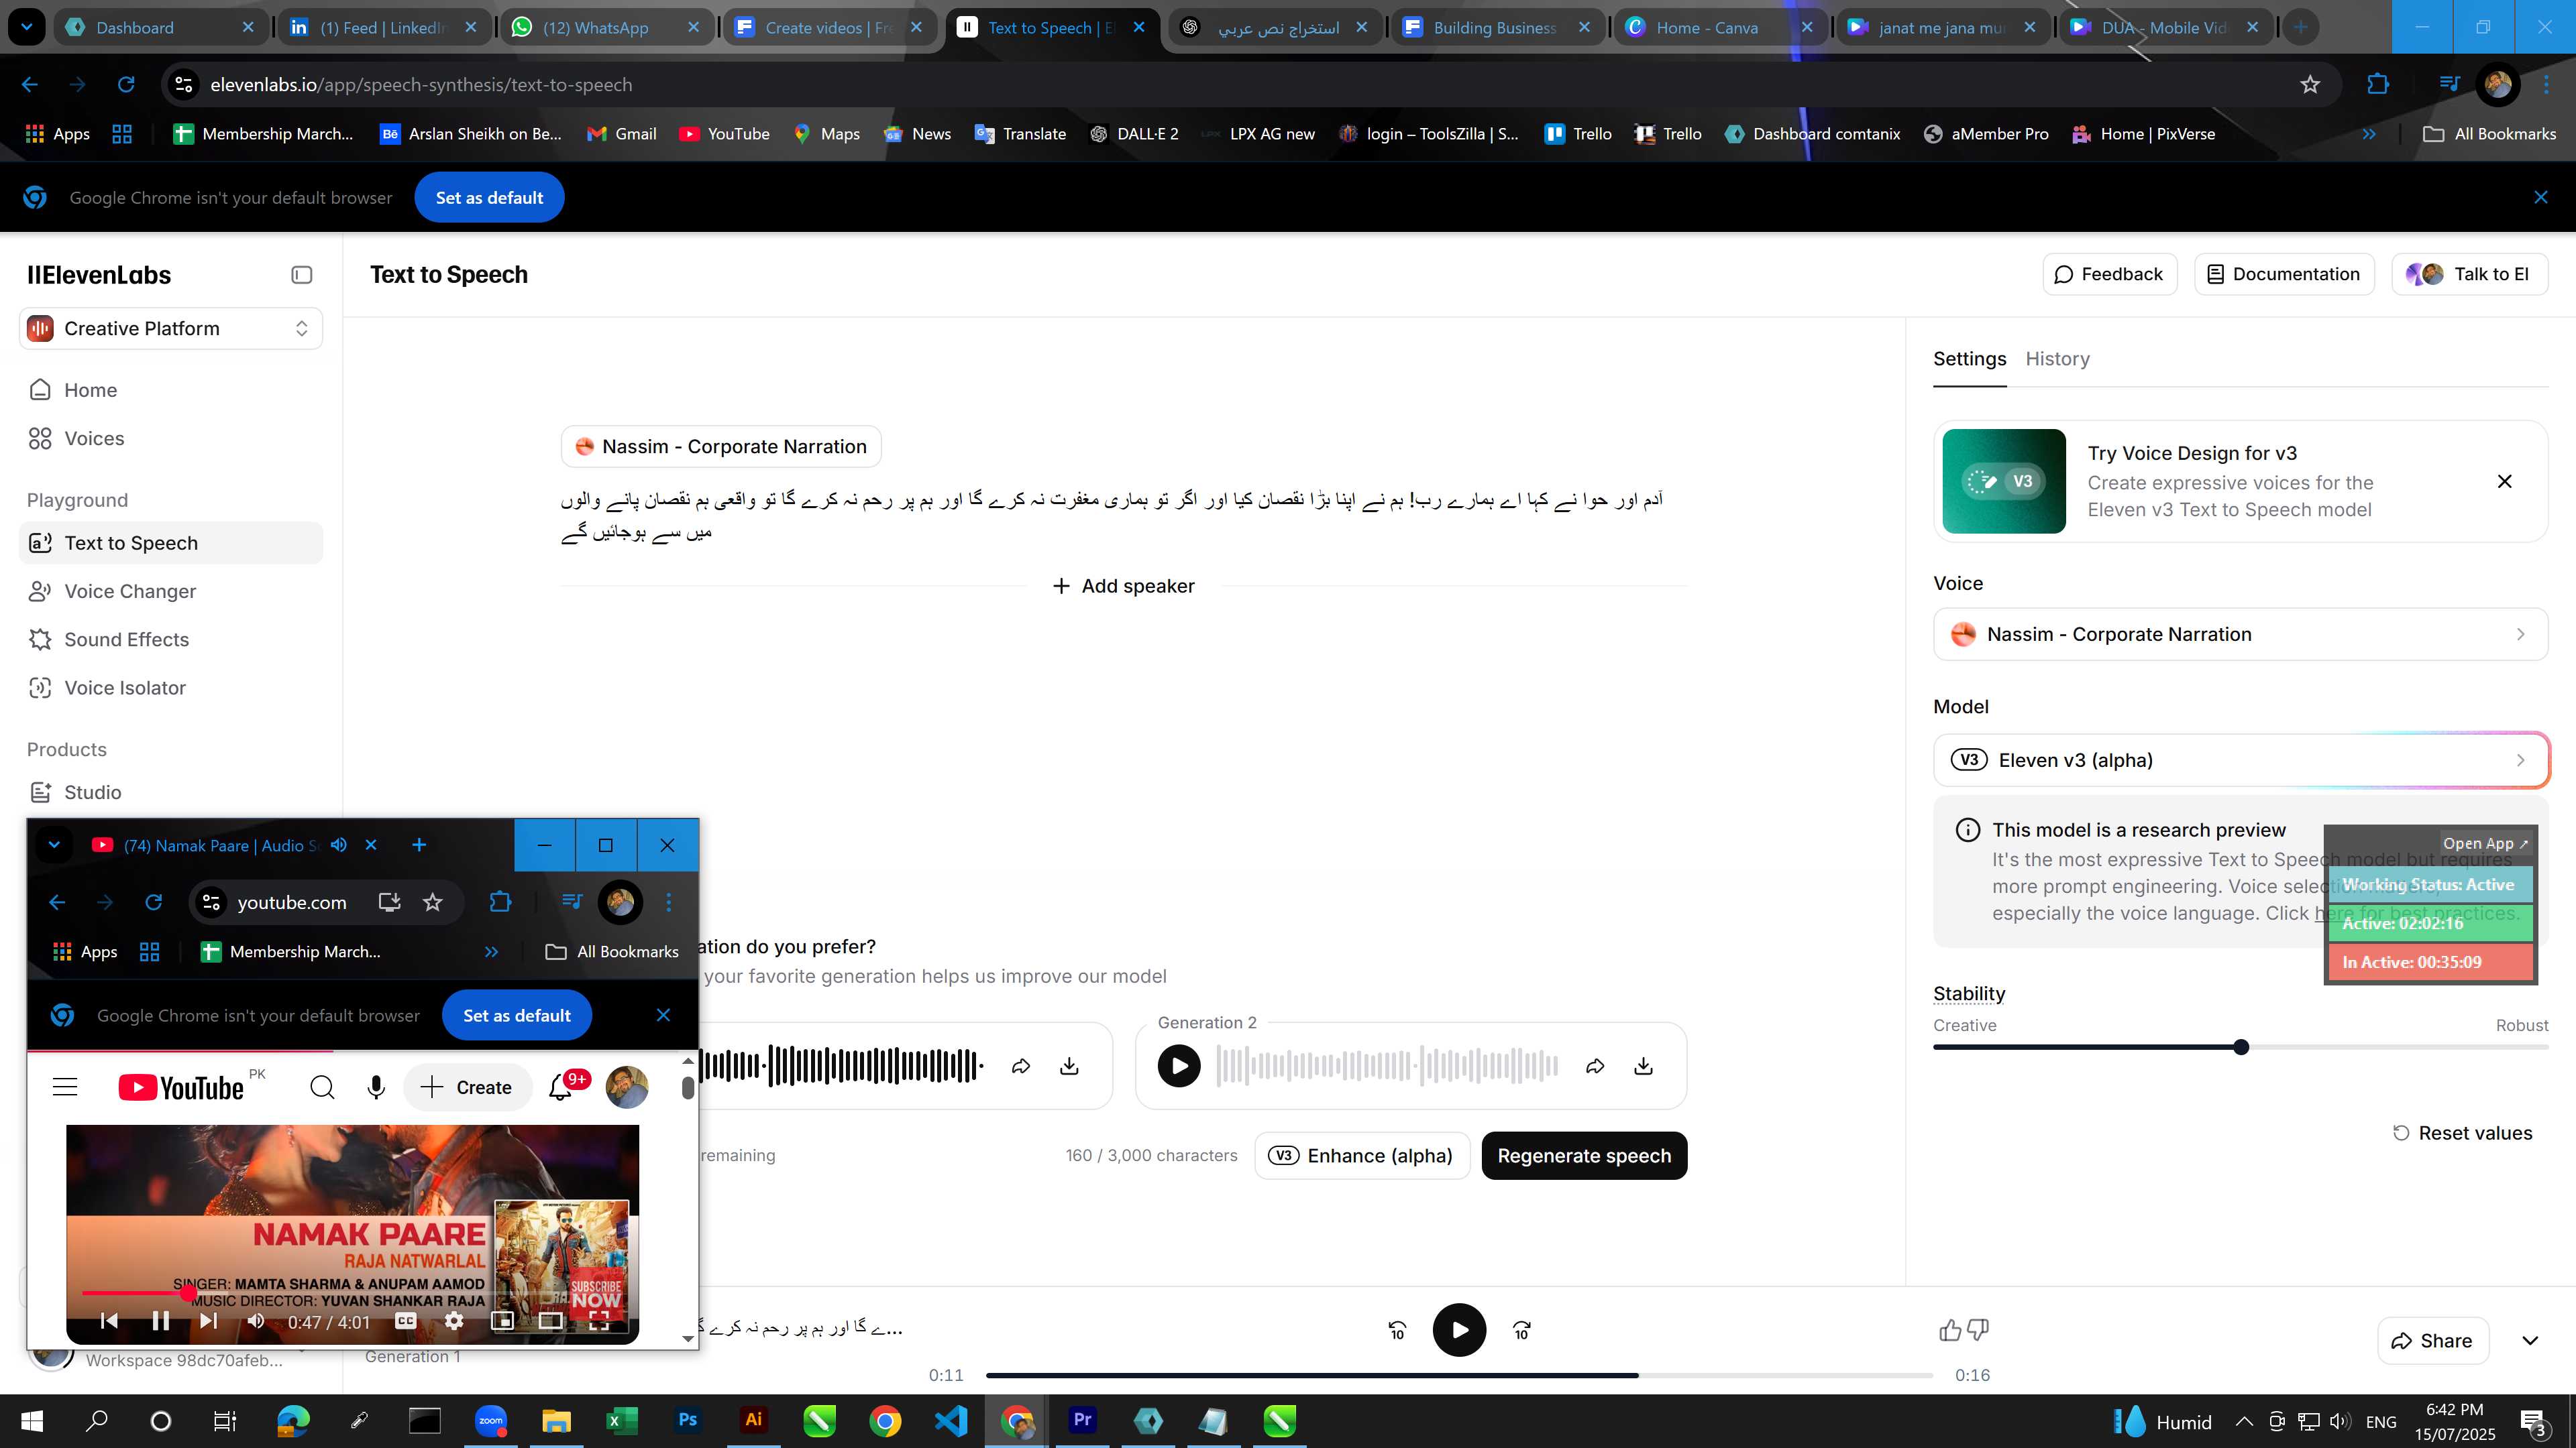Click Reset values

point(2462,1133)
